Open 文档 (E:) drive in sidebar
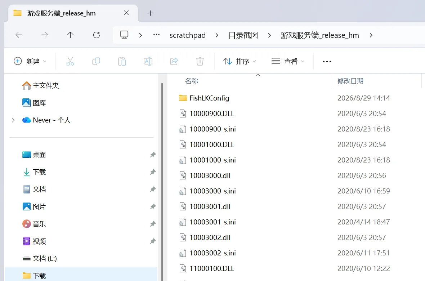This screenshot has width=425, height=281. tap(40, 258)
